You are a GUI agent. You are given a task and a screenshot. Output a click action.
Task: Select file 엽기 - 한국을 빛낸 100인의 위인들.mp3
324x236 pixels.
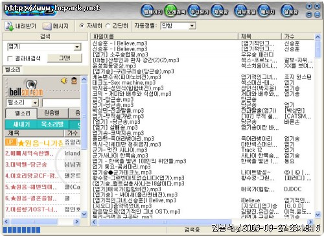click(x=139, y=161)
